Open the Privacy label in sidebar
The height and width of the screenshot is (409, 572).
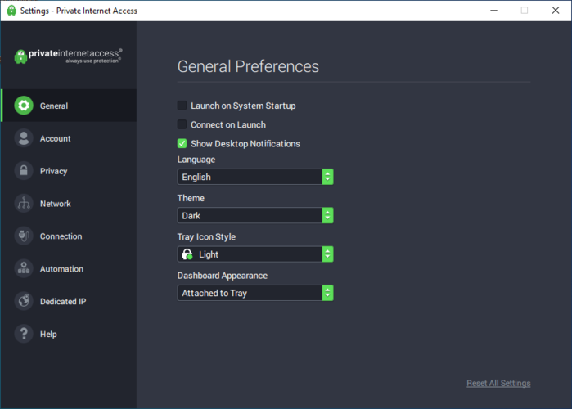[x=54, y=171]
